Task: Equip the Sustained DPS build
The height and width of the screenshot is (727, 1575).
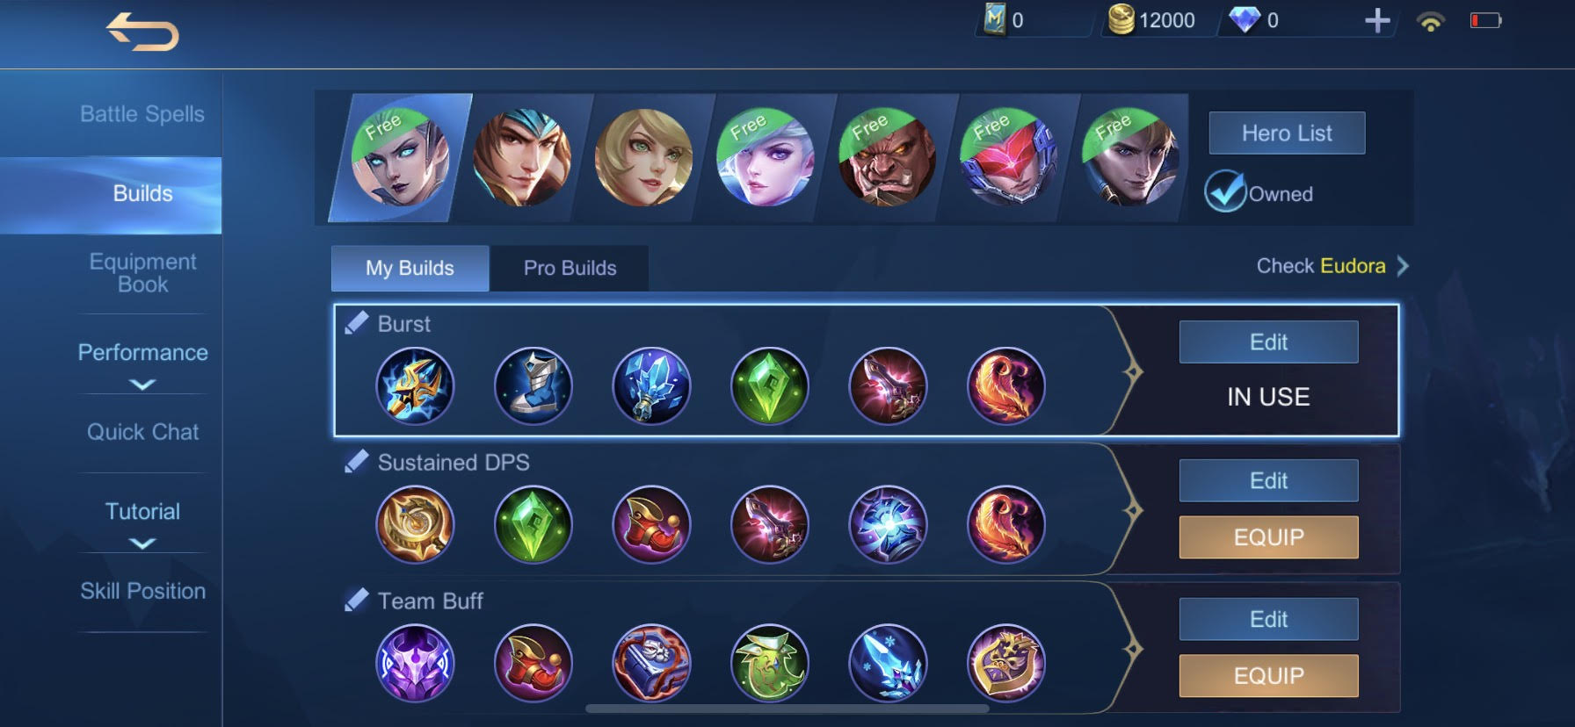Action: click(1268, 537)
